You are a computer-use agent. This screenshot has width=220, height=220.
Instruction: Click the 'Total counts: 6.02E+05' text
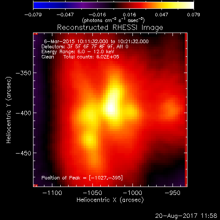coord(91,57)
